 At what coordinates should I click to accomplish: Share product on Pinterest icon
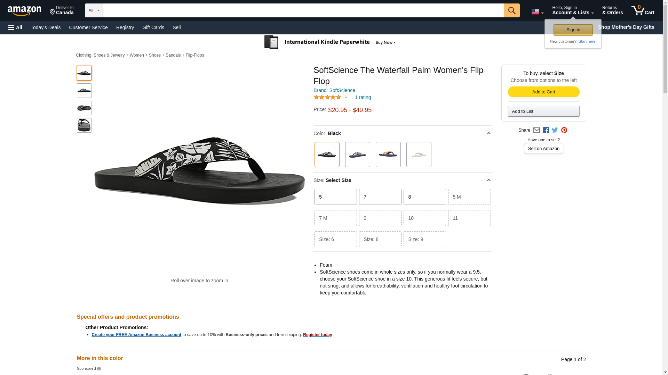click(x=564, y=130)
